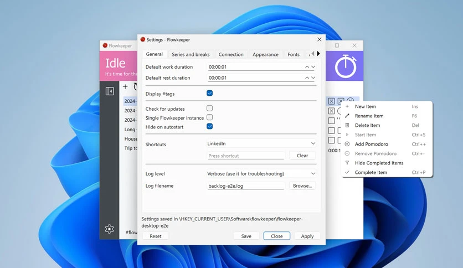
Task: Choose Start Item from context menu
Action: point(387,135)
